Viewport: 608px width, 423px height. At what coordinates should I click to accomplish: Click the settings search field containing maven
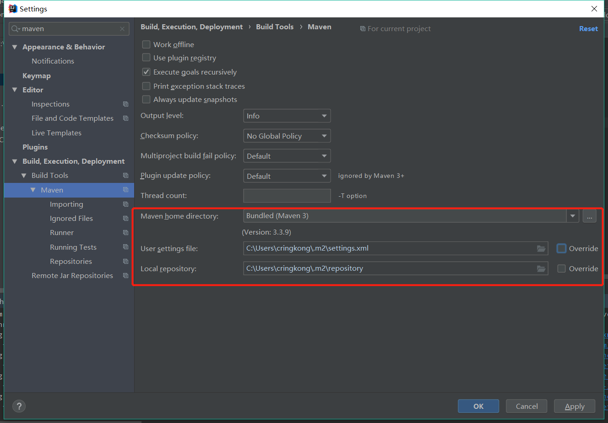(69, 29)
